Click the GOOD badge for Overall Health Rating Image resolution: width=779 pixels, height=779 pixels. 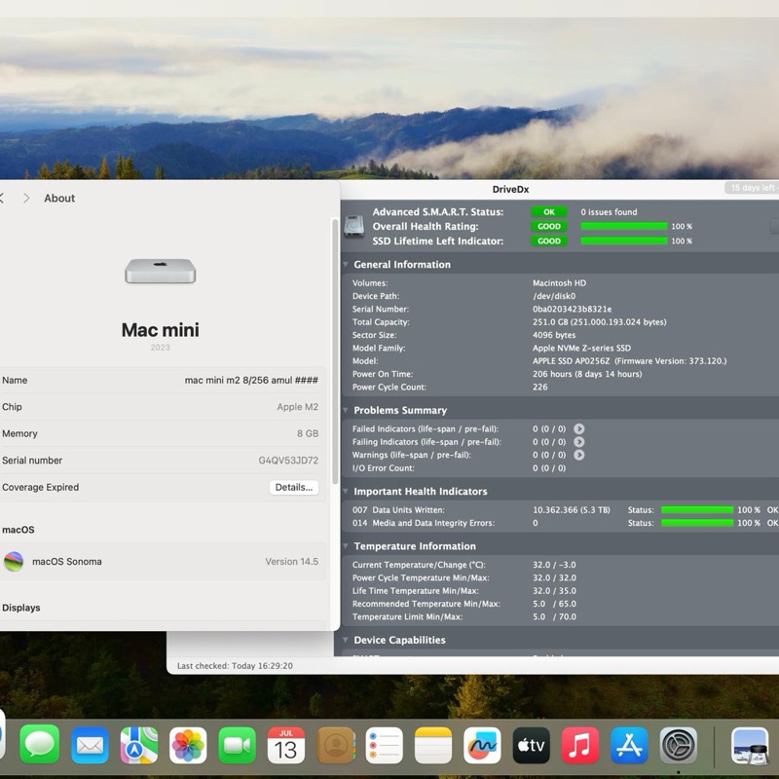pos(548,226)
